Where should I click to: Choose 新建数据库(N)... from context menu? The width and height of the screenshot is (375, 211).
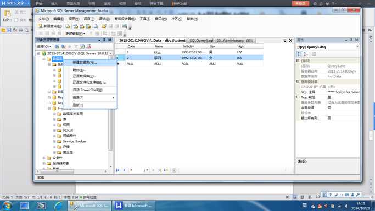coord(91,62)
